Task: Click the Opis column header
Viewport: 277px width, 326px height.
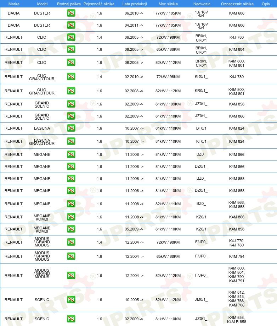Action: pyautogui.click(x=266, y=4)
